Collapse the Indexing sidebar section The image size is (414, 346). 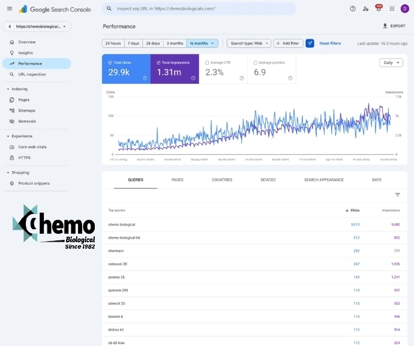[x=8, y=89]
